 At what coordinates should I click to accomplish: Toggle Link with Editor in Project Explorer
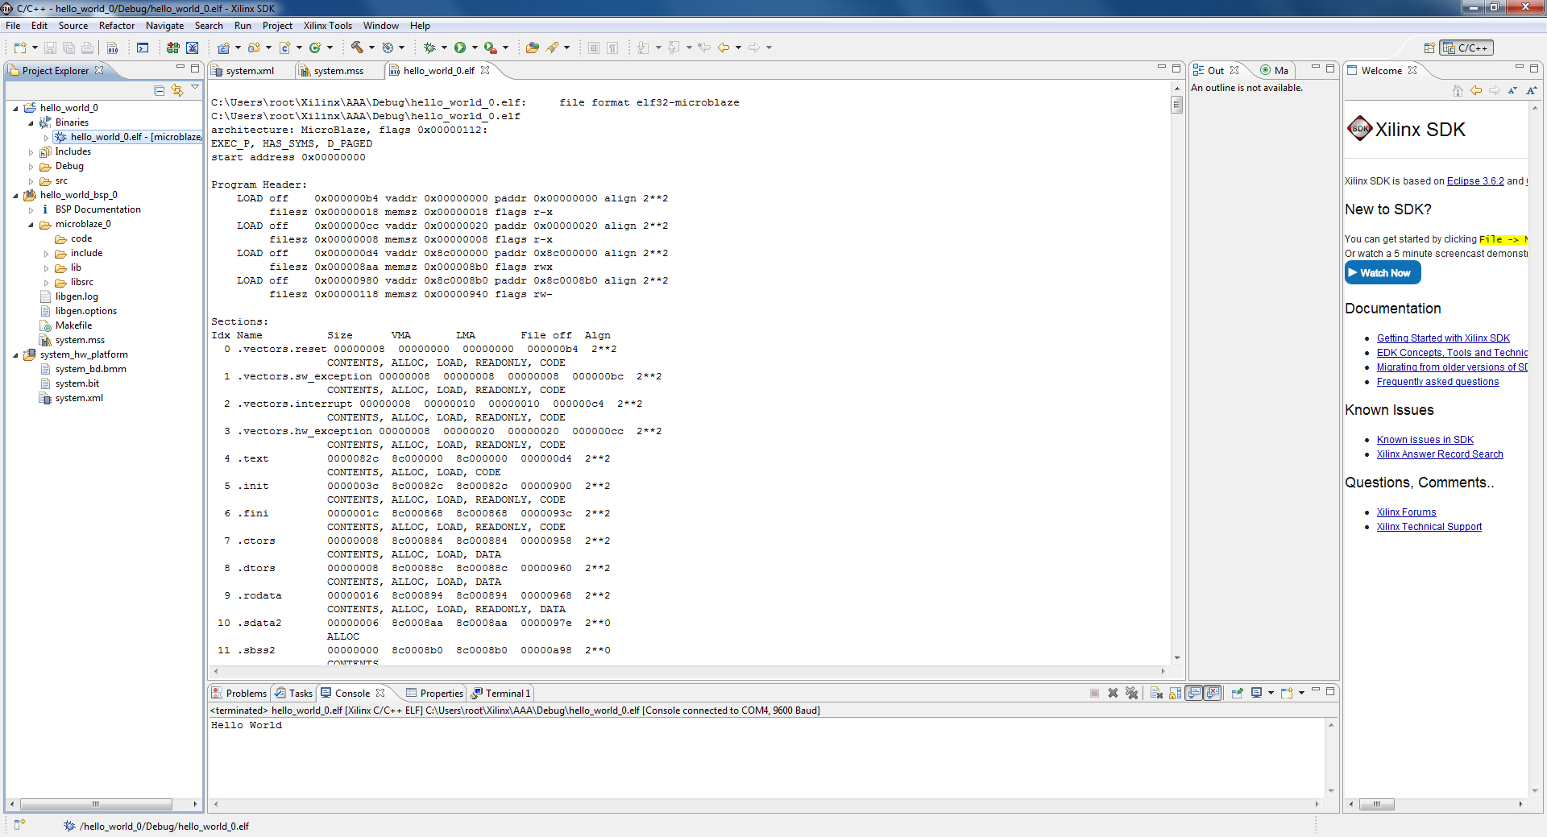pyautogui.click(x=177, y=90)
